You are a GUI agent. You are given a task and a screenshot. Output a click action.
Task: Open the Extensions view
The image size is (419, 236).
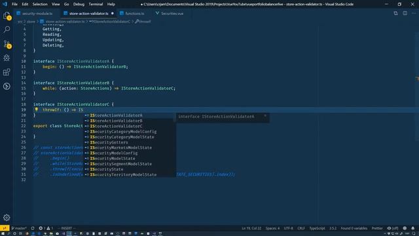click(x=7, y=72)
